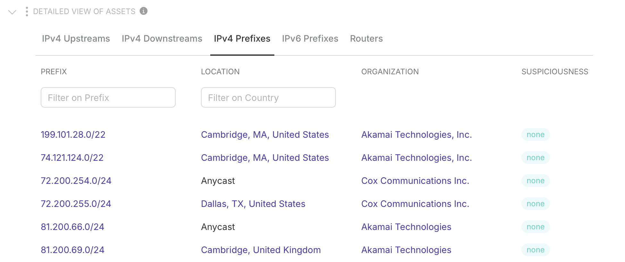Open Cox Communications Inc. for 72.200.255.0/24
The width and height of the screenshot is (625, 262).
pos(415,204)
